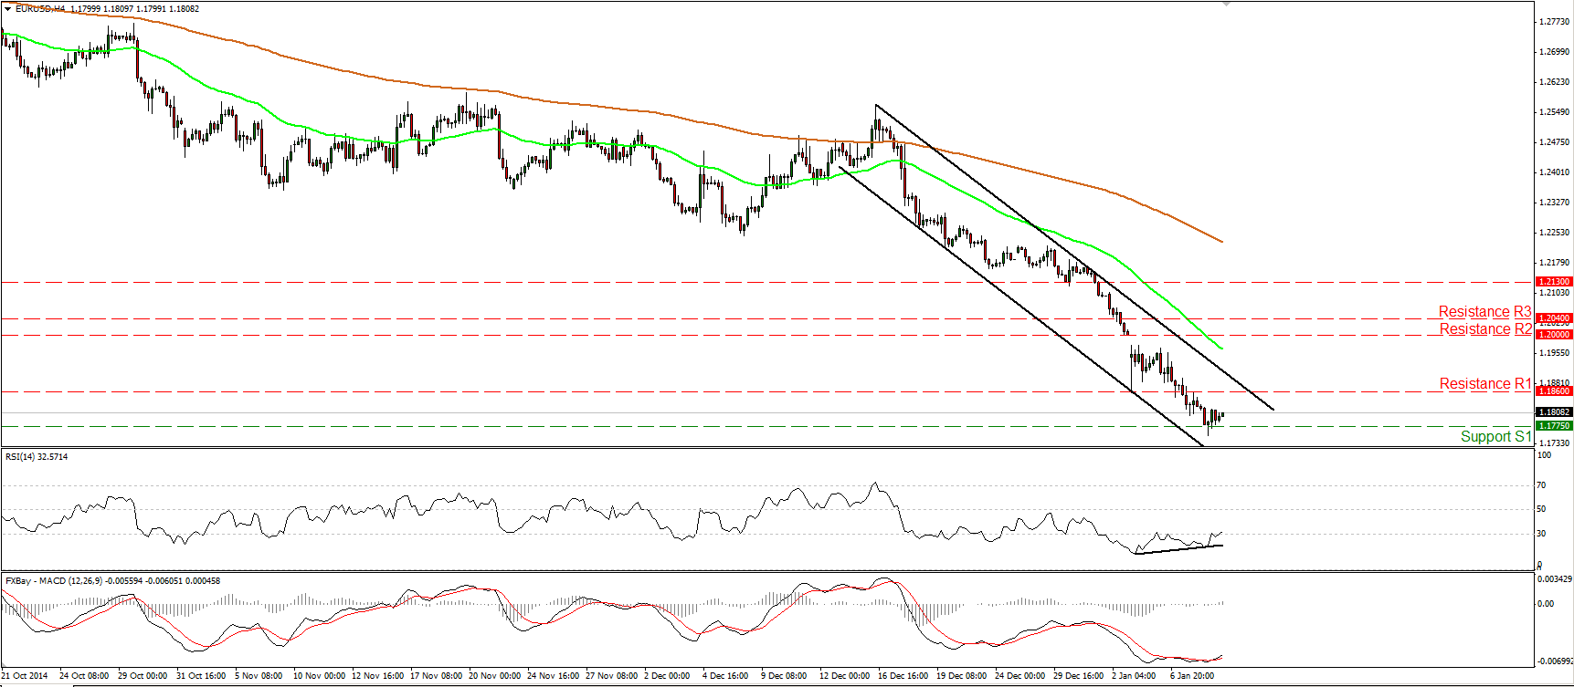1574x687 pixels.
Task: Select the Resistance R3 label
Action: coord(1484,312)
